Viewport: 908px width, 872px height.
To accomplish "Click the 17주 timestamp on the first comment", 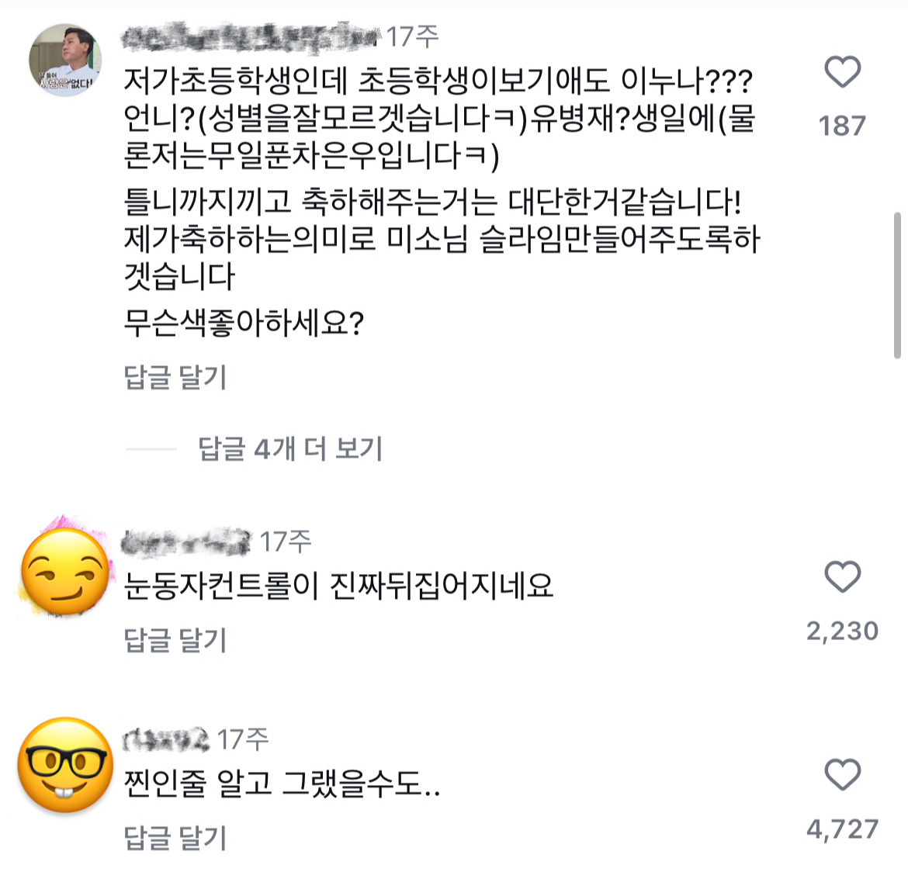I will coord(413,36).
